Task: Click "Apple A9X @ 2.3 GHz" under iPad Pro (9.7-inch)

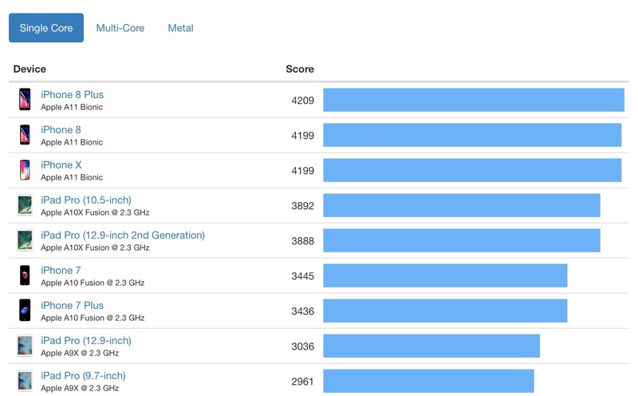Action: point(79,388)
